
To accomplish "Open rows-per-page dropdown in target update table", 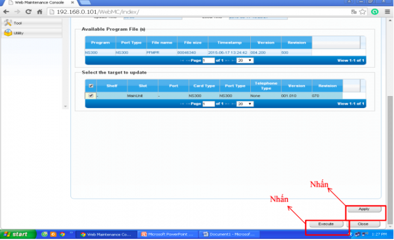I will coord(244,104).
